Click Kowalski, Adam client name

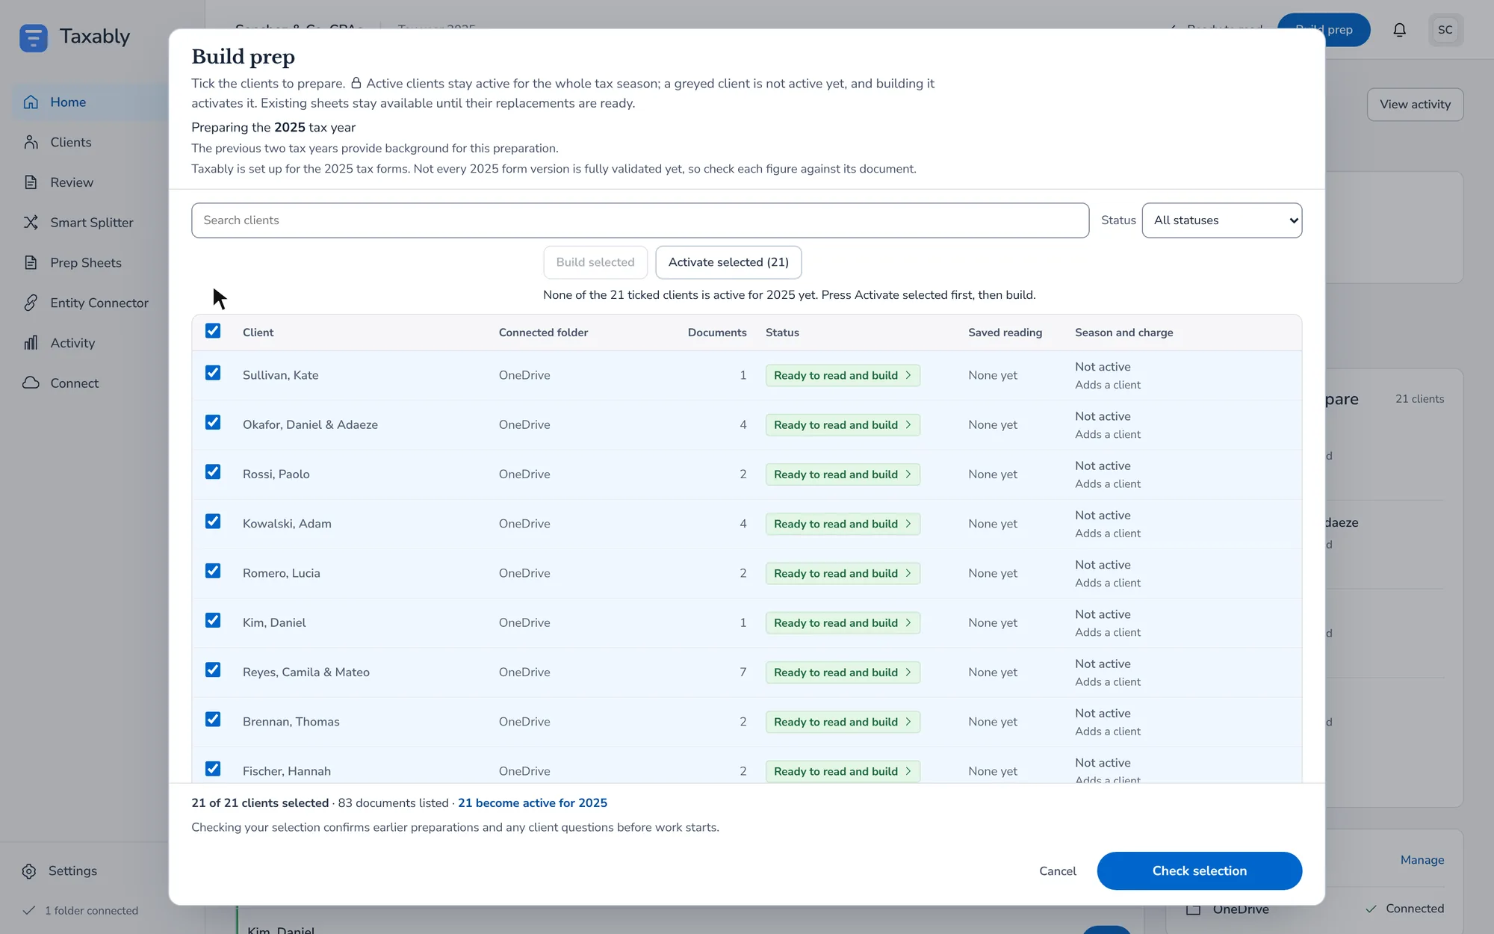(x=287, y=524)
